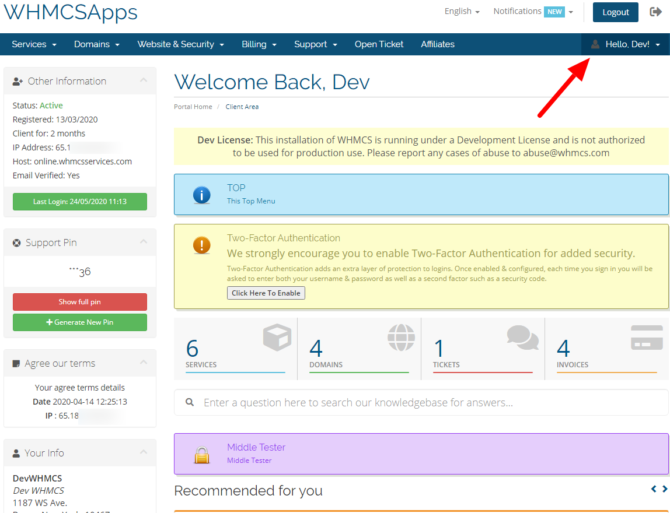Open the Support menu

315,44
